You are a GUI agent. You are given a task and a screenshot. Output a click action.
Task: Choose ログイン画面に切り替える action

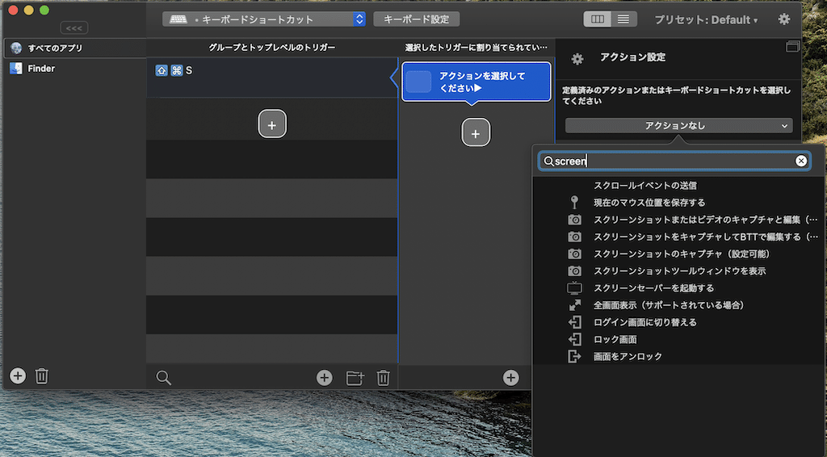point(679,322)
